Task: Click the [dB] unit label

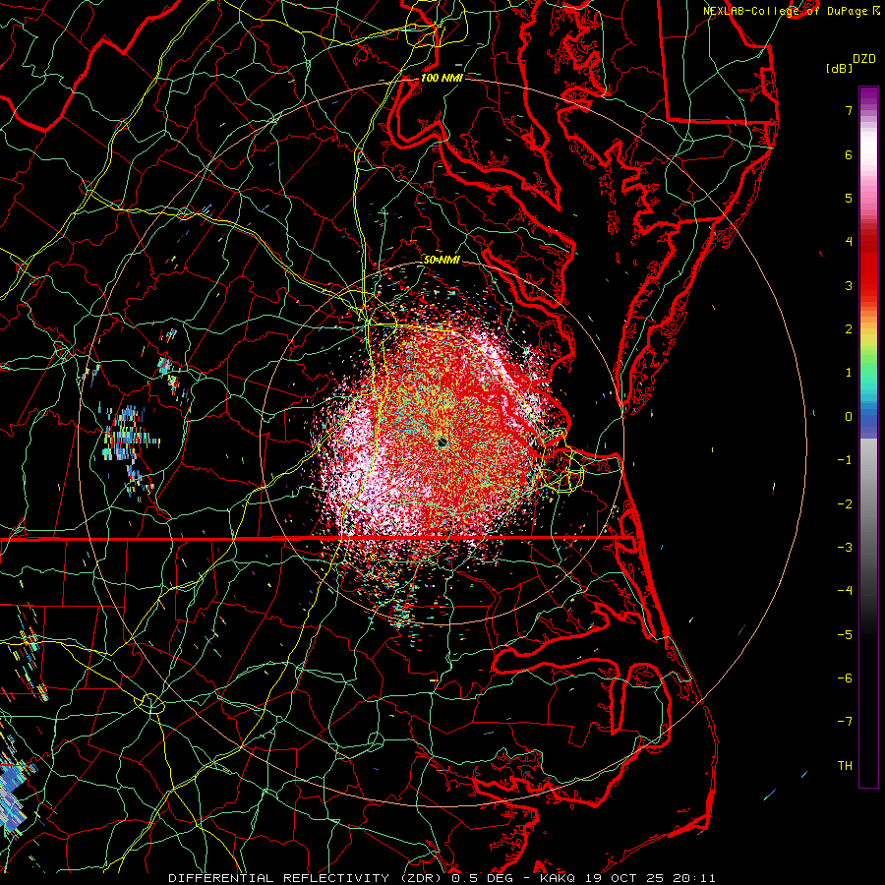Action: coord(839,68)
